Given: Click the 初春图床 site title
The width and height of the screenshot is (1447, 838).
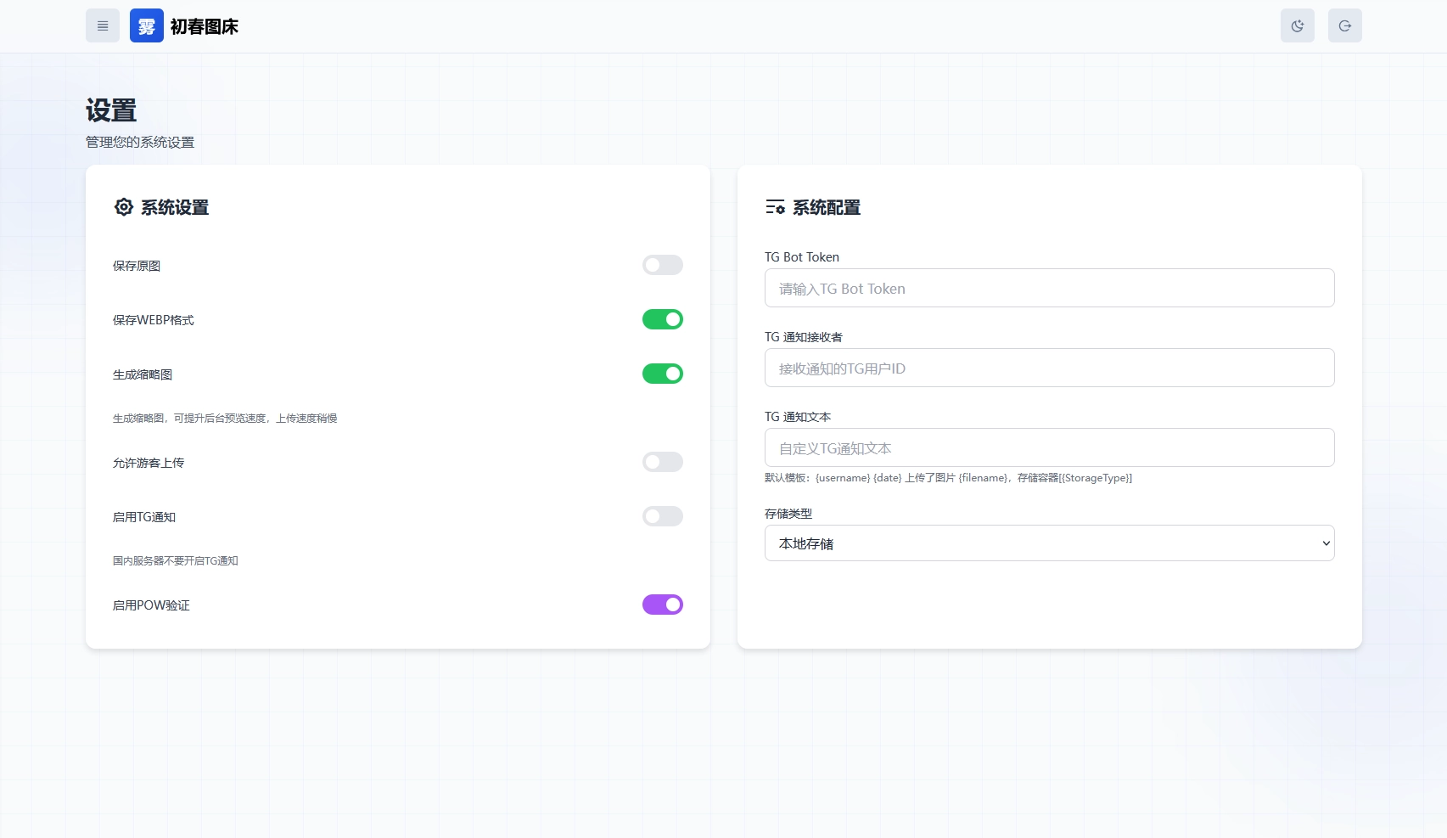Looking at the screenshot, I should pos(205,26).
